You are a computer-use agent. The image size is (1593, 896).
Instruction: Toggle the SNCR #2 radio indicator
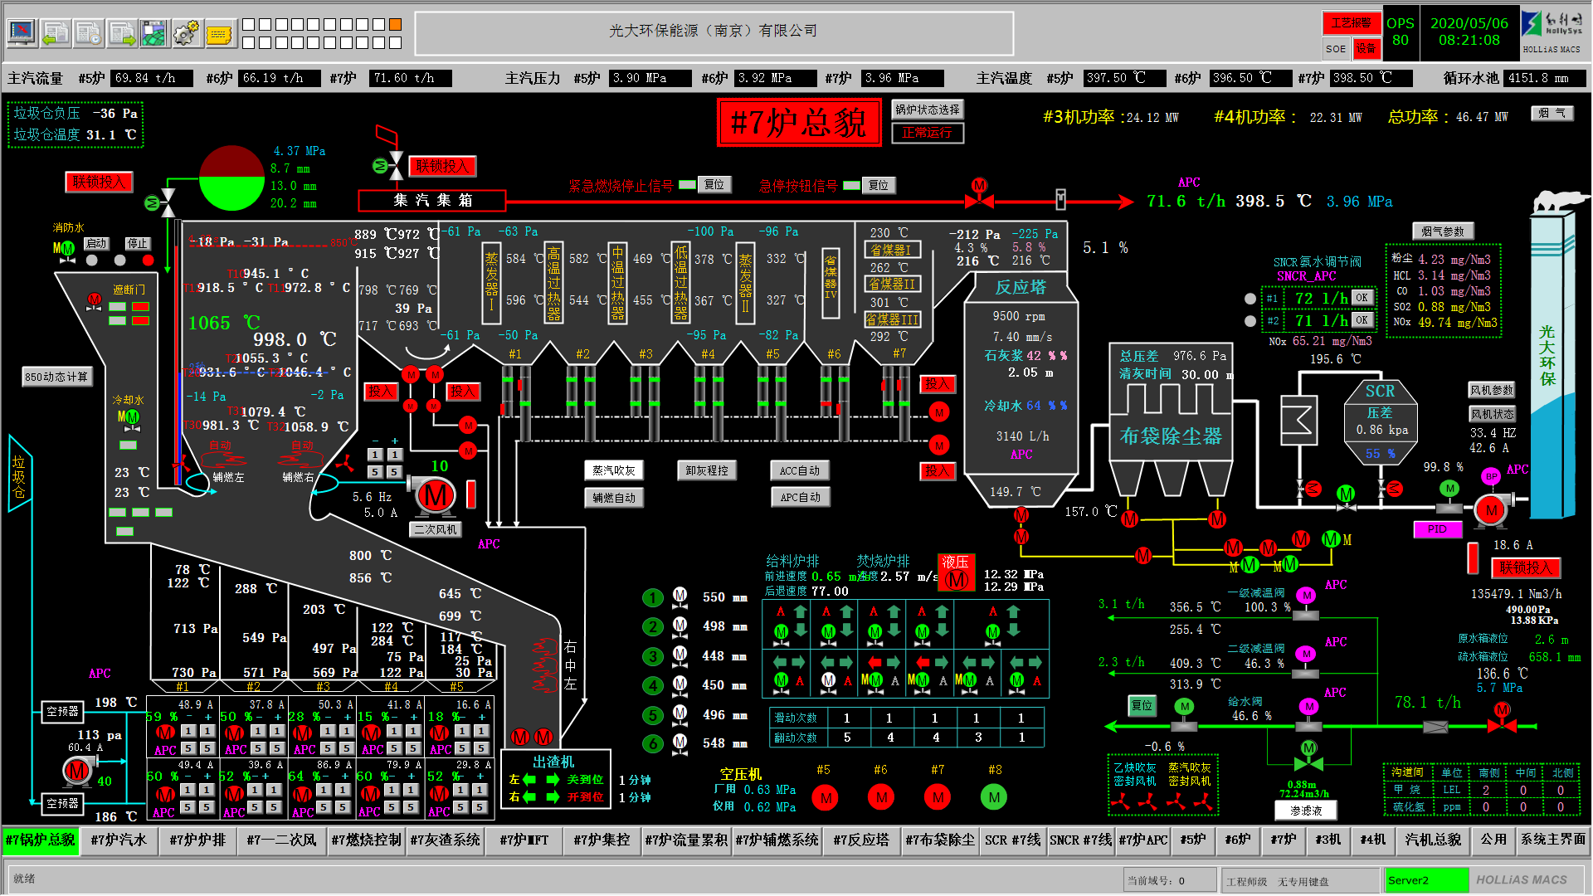click(1250, 320)
